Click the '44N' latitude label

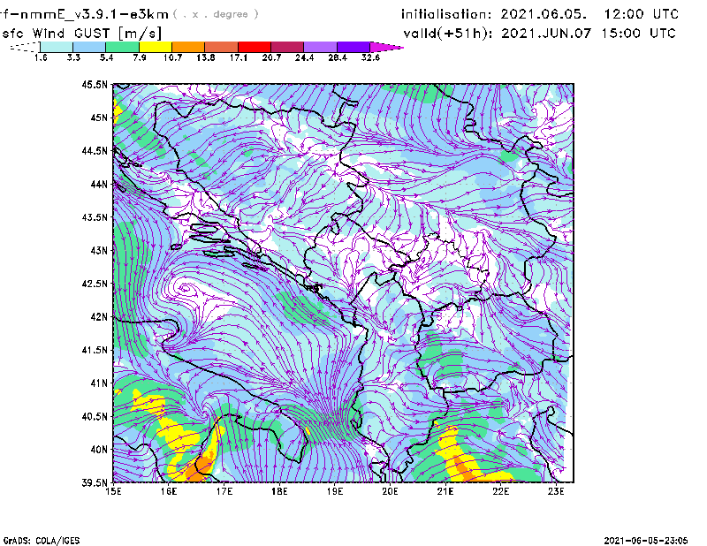click(99, 184)
